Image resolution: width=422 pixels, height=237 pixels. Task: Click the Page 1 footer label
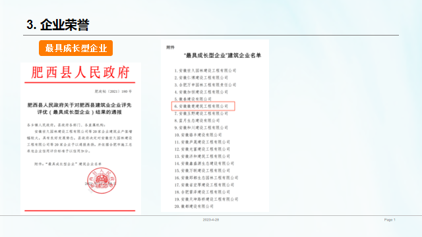[x=390, y=220]
